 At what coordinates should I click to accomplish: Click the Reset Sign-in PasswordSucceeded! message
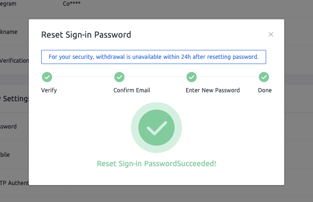(156, 164)
